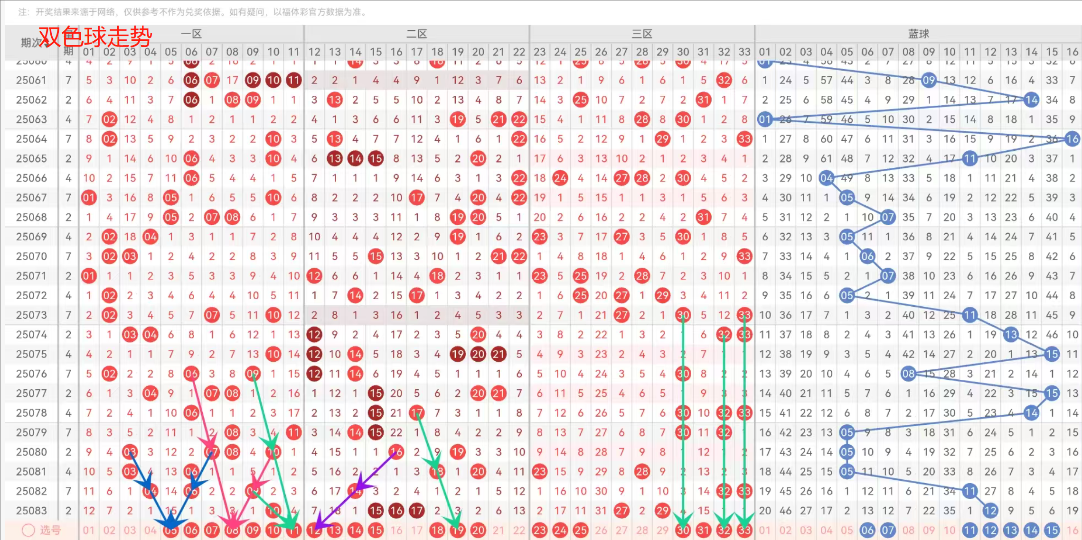1082x540 pixels.
Task: Select unselected red number 22 in selection row
Action: point(519,530)
